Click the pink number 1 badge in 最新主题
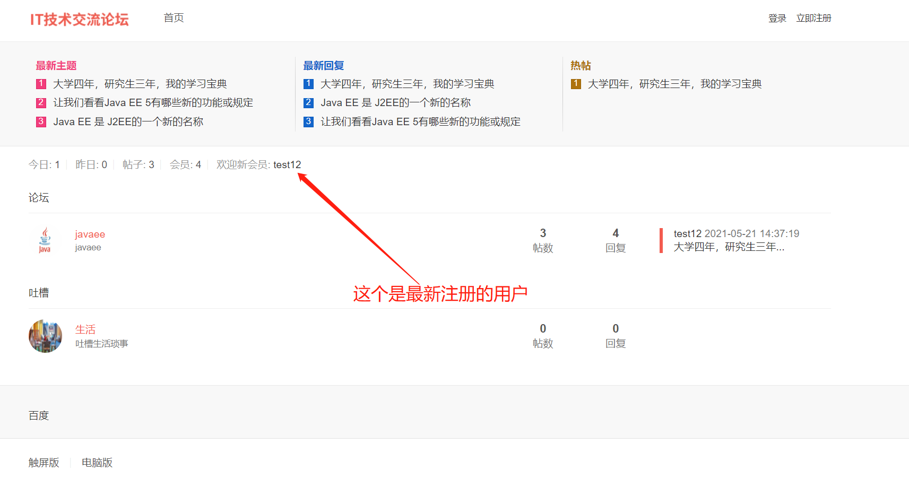This screenshot has width=909, height=488. pos(41,84)
